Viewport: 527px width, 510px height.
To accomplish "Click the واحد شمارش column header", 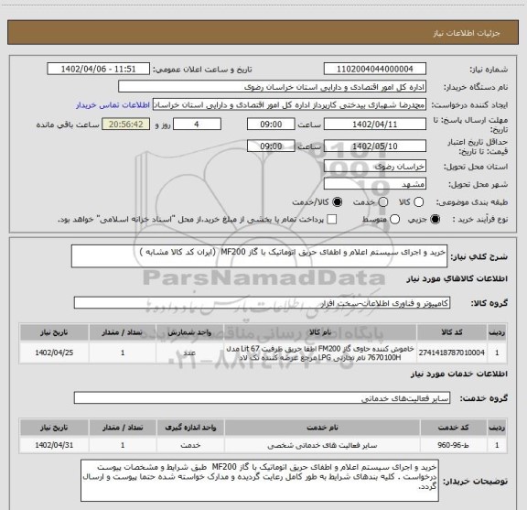I will (x=189, y=332).
